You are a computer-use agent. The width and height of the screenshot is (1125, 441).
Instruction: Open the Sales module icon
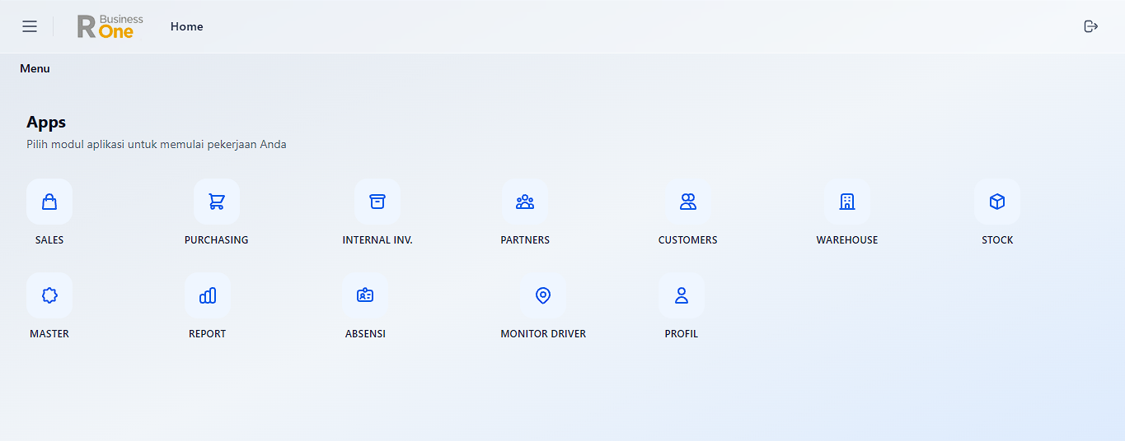pos(49,202)
